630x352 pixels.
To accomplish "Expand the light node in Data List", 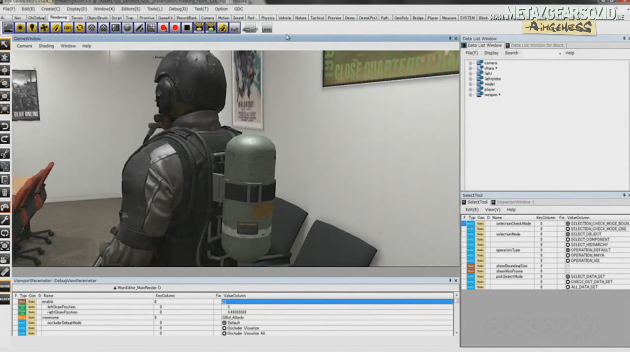I will point(470,73).
